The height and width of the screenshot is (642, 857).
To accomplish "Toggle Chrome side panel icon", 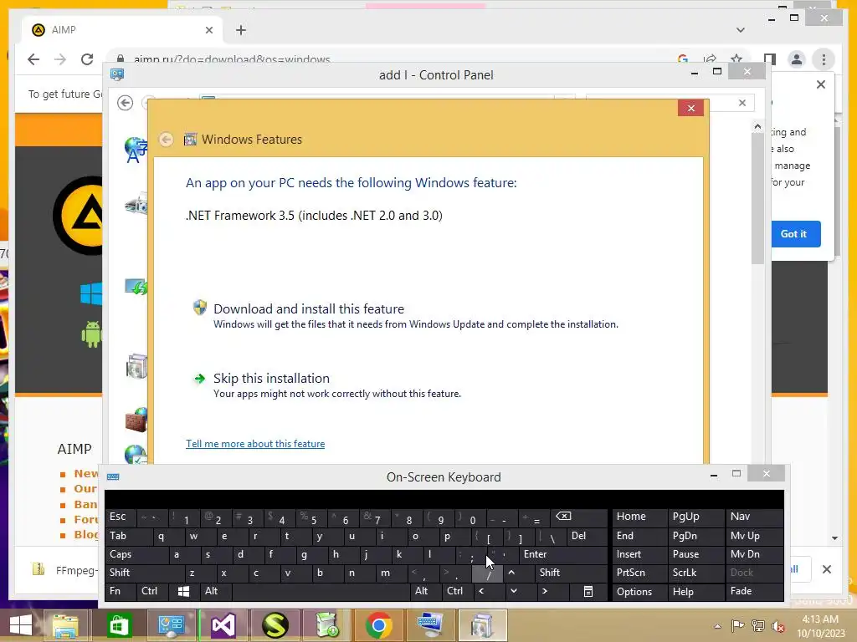I will click(770, 59).
